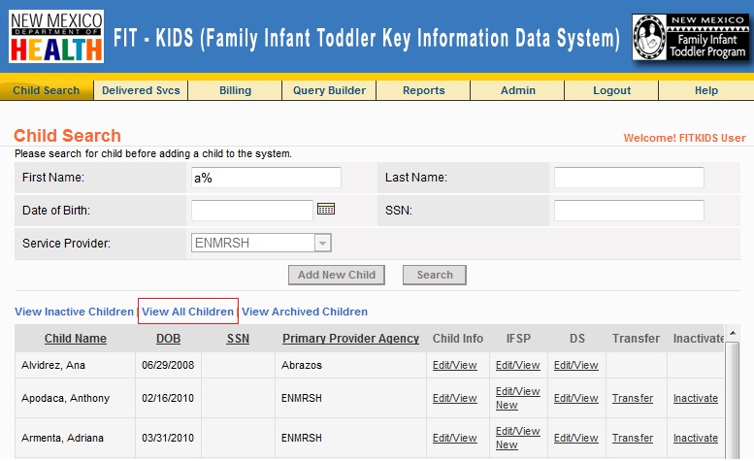Open DS Edit/View for Armenta, Adriana
This screenshot has width=754, height=461.
pyautogui.click(x=576, y=439)
